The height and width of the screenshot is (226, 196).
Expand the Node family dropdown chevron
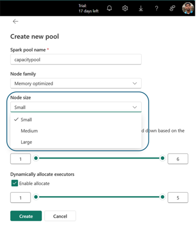click(134, 83)
